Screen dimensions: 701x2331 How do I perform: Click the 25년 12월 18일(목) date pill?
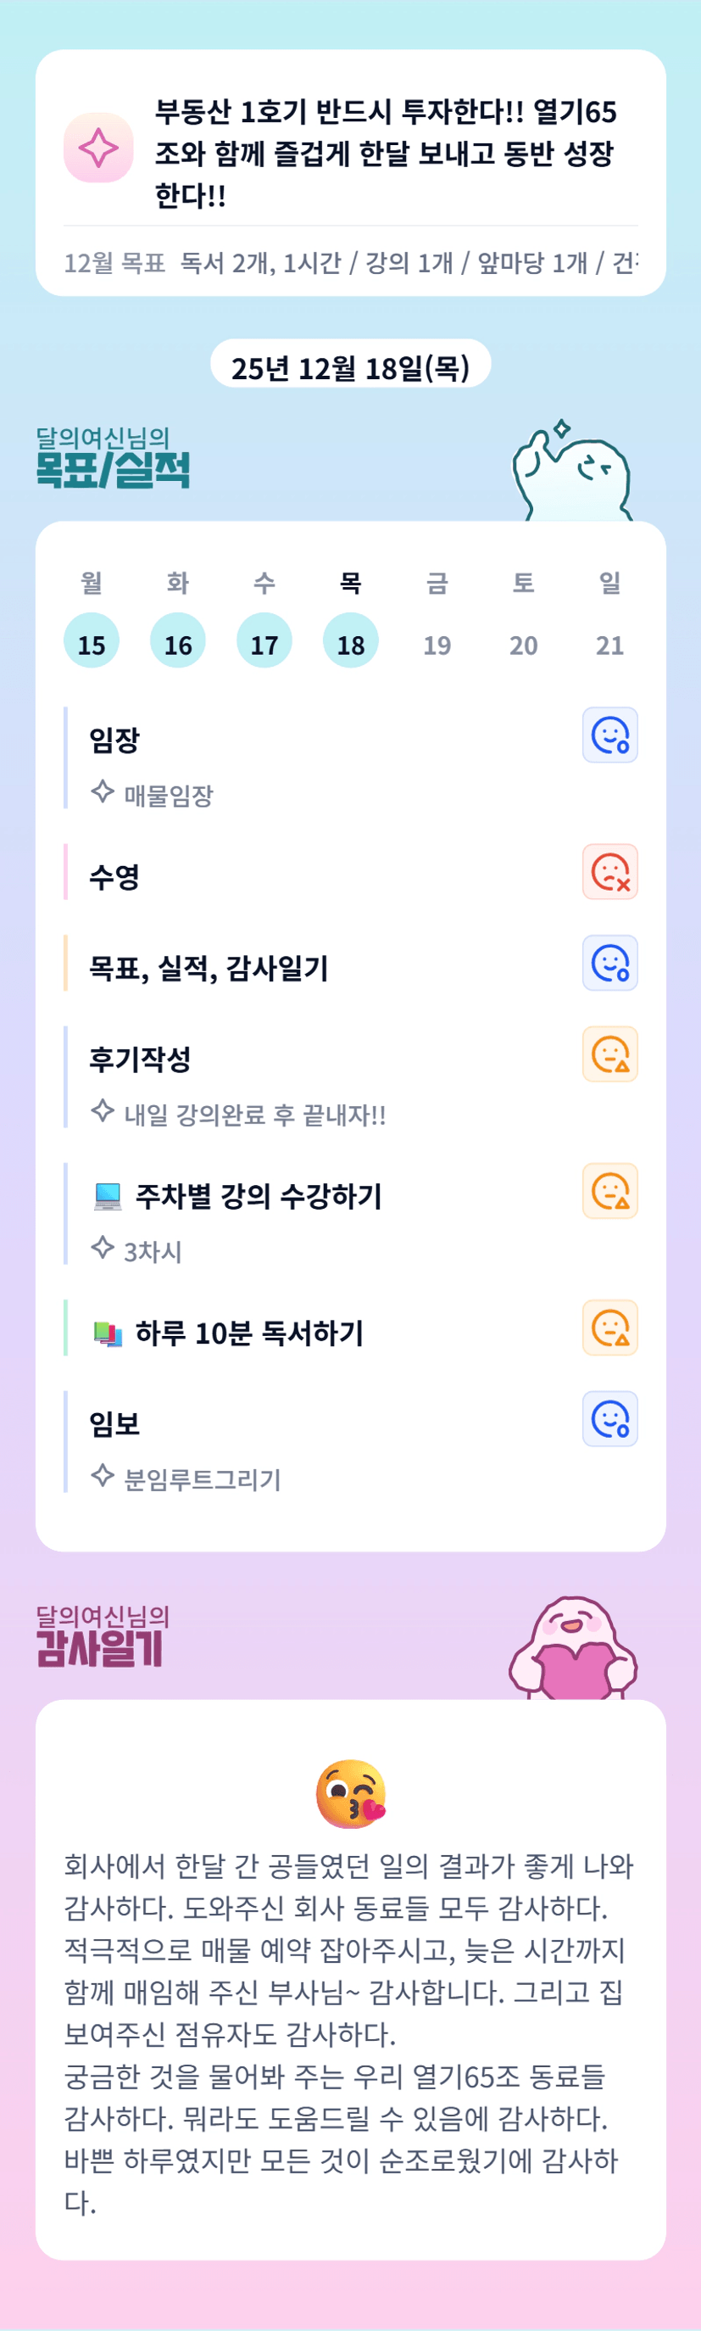351,366
